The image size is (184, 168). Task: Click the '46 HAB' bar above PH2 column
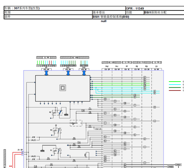click(x=111, y=63)
